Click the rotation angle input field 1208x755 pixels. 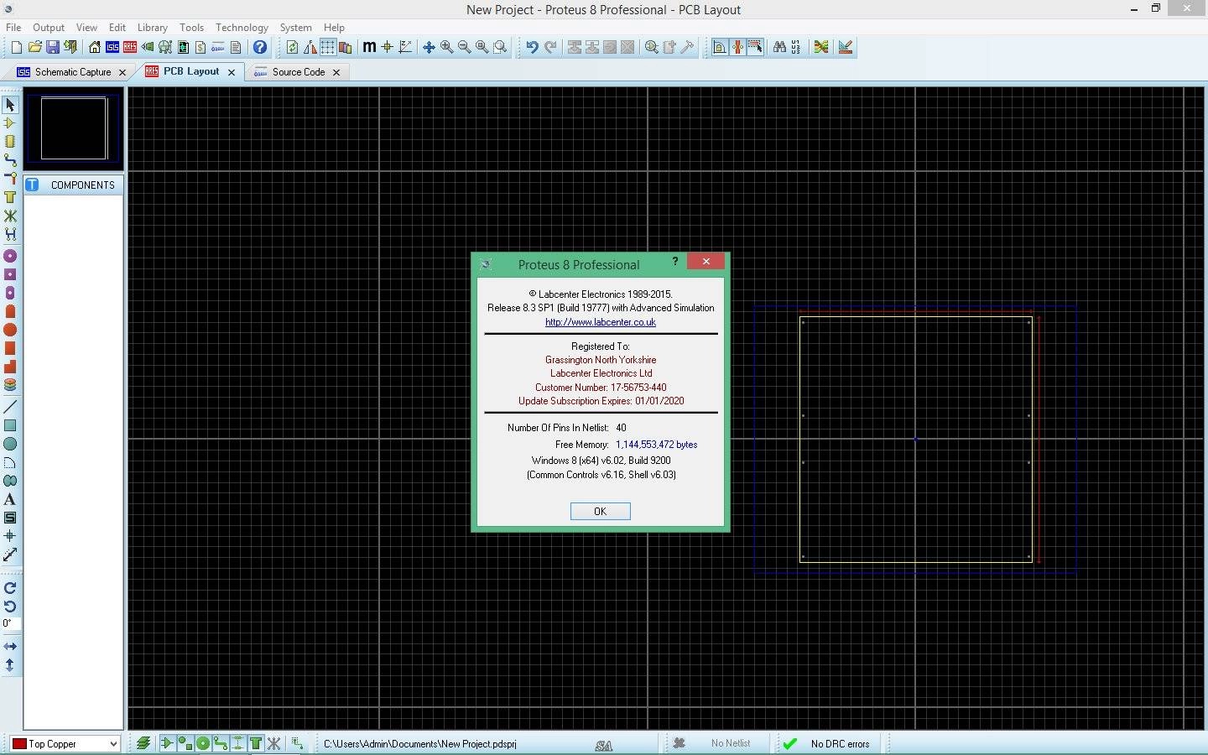tap(11, 623)
